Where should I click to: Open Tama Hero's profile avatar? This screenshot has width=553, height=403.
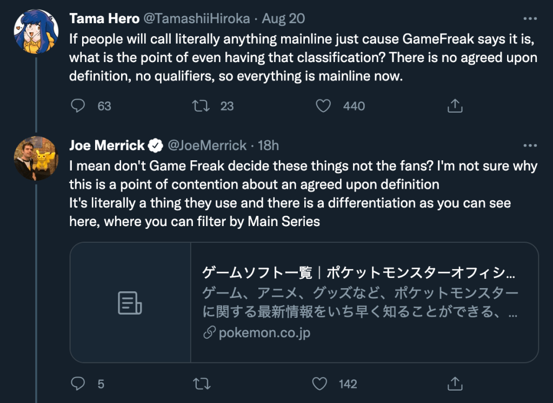pyautogui.click(x=36, y=32)
